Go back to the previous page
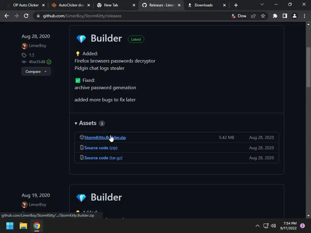 [x=7, y=16]
